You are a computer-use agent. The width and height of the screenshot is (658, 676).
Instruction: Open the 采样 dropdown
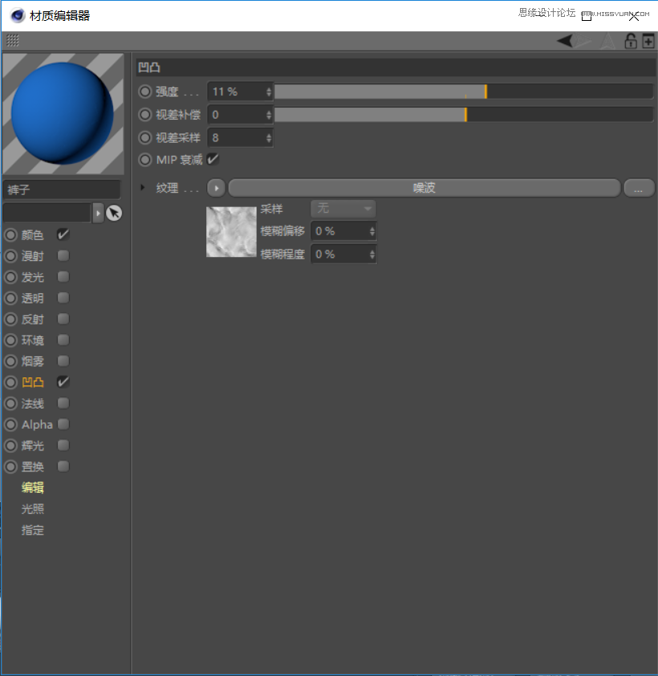(x=343, y=208)
